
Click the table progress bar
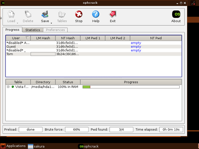[131, 87]
